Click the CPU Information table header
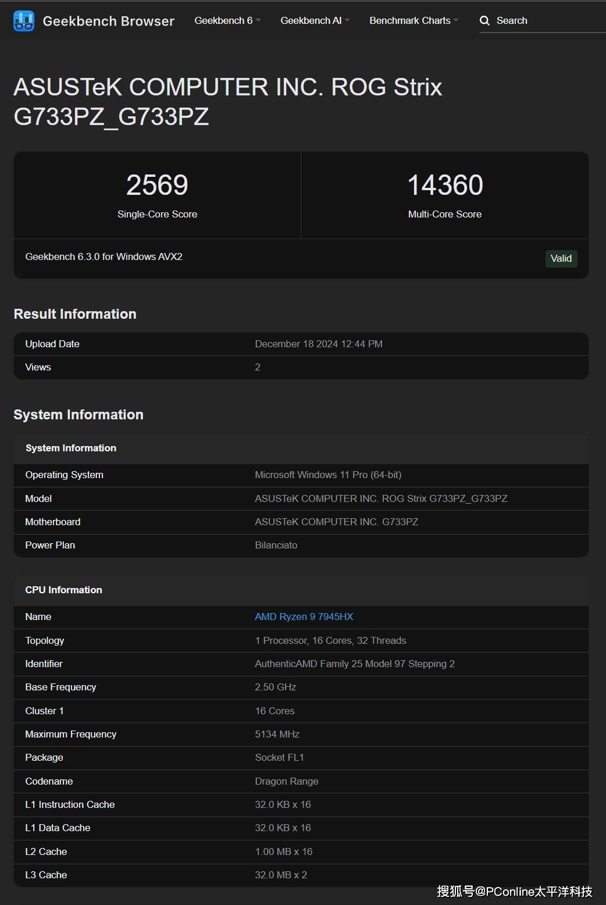The width and height of the screenshot is (606, 905). pyautogui.click(x=64, y=590)
